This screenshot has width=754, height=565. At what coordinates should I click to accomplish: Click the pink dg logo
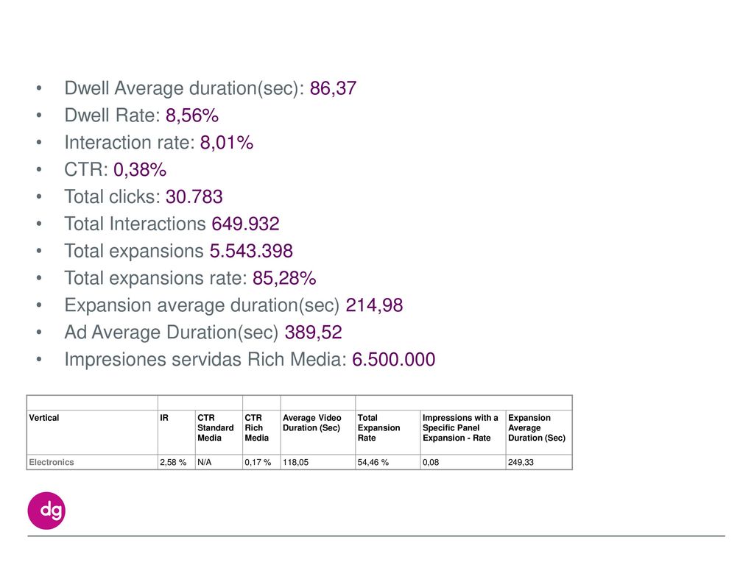coord(46,511)
